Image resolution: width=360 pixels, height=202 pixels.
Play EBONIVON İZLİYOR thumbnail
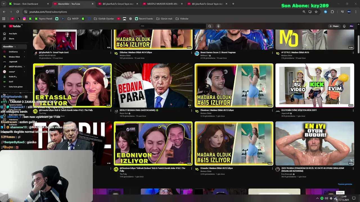coord(153,143)
